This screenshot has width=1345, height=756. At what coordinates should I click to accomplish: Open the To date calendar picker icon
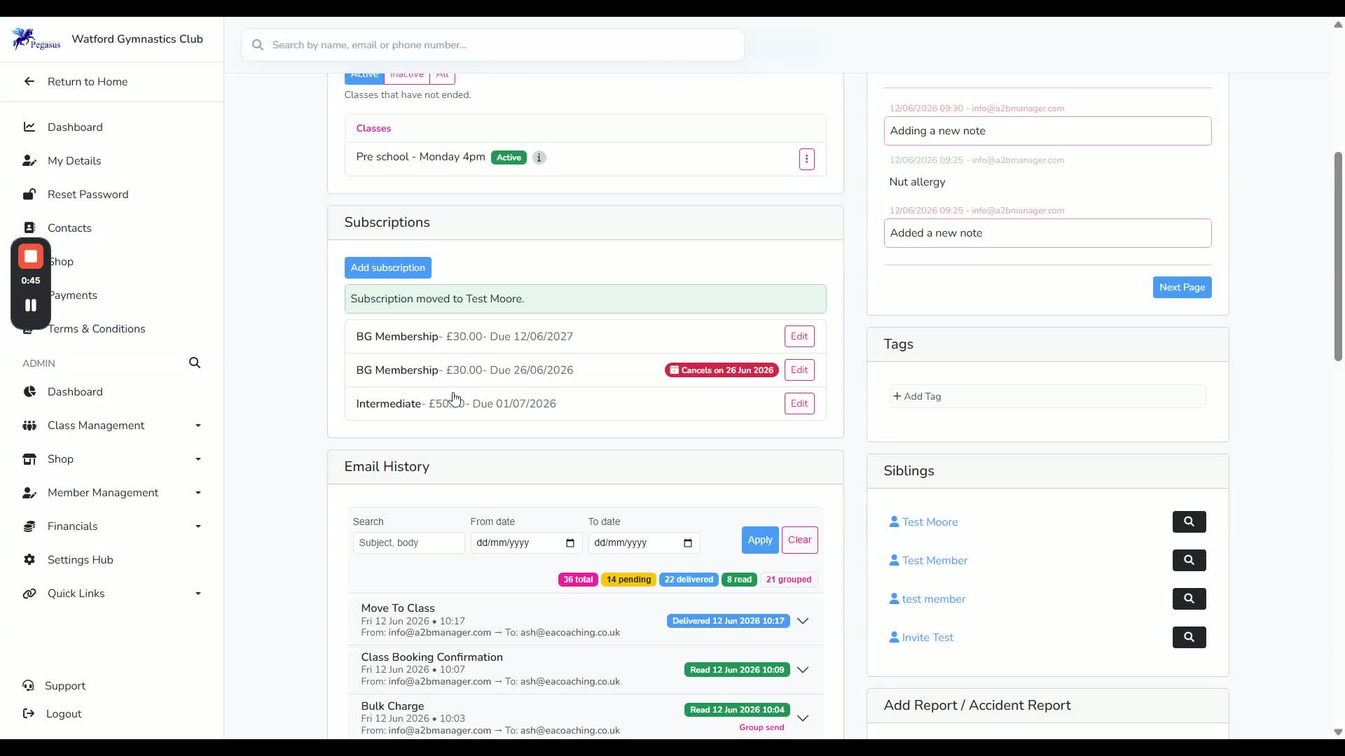pyautogui.click(x=688, y=542)
